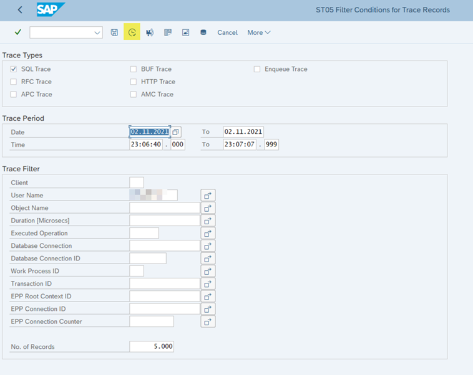Open the command field dropdown

[x=97, y=32]
